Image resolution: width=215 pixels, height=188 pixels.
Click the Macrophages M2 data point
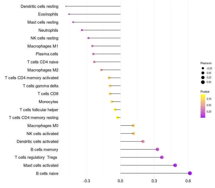[101, 70]
